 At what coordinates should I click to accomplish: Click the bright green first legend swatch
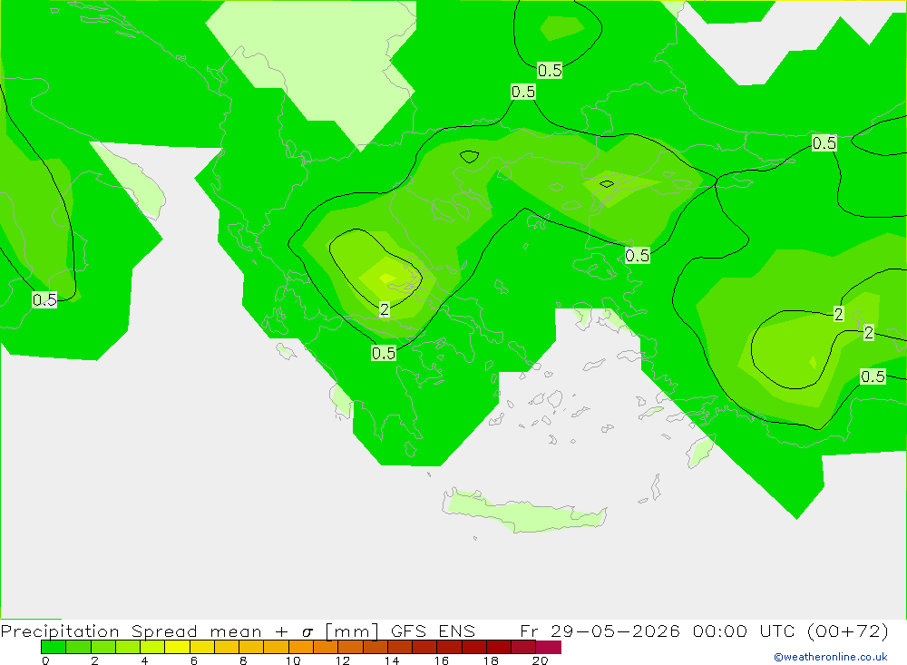(54, 647)
